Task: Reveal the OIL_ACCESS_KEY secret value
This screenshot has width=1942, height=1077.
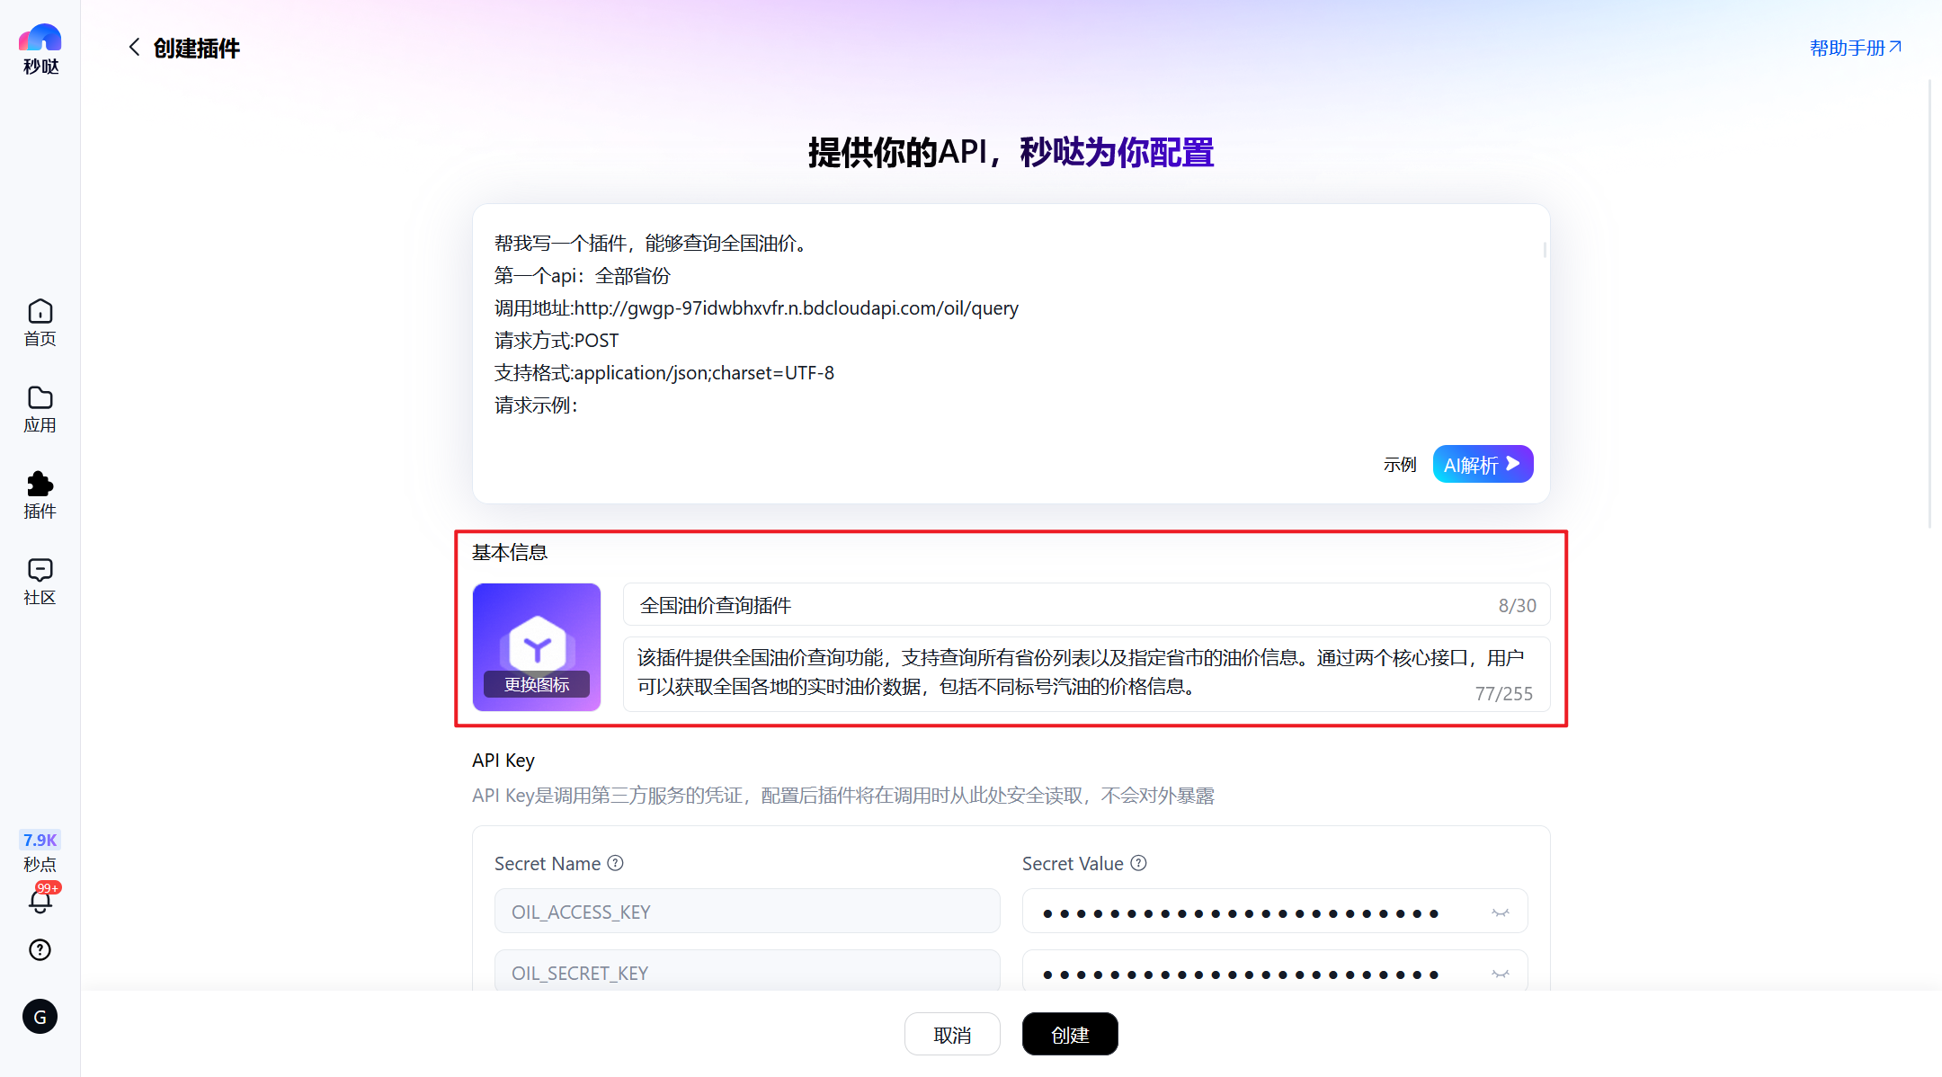Action: (1501, 911)
